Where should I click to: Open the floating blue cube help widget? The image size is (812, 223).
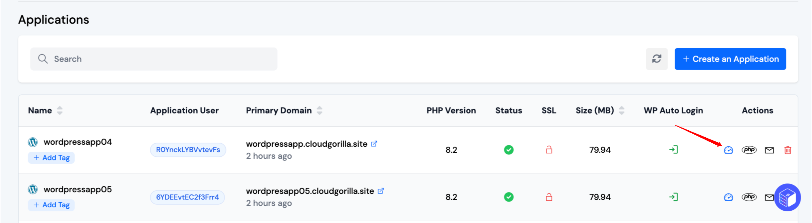point(787,198)
